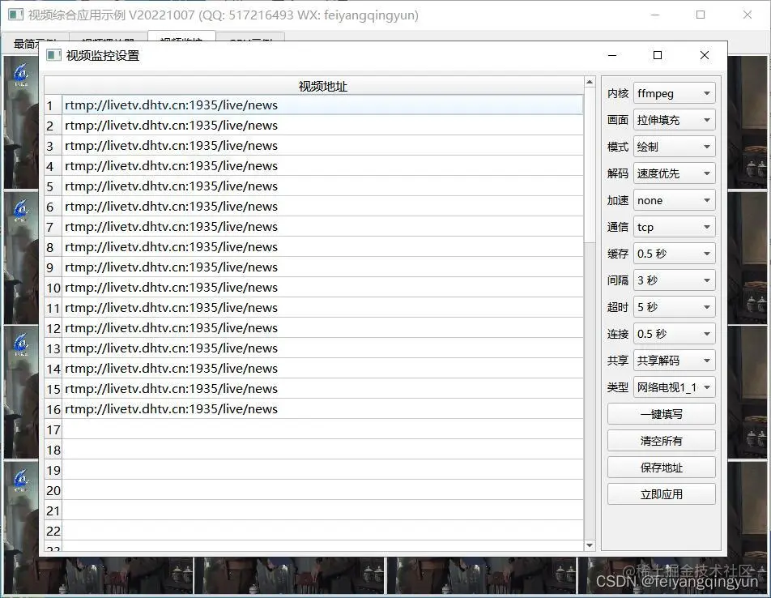Viewport: 771px width, 598px height.
Task: Select row 9 rtmp address cell
Action: click(x=322, y=267)
